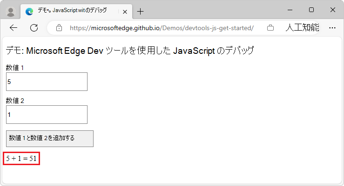Focus the address bar URL
The height and width of the screenshot is (186, 344).
click(162, 28)
